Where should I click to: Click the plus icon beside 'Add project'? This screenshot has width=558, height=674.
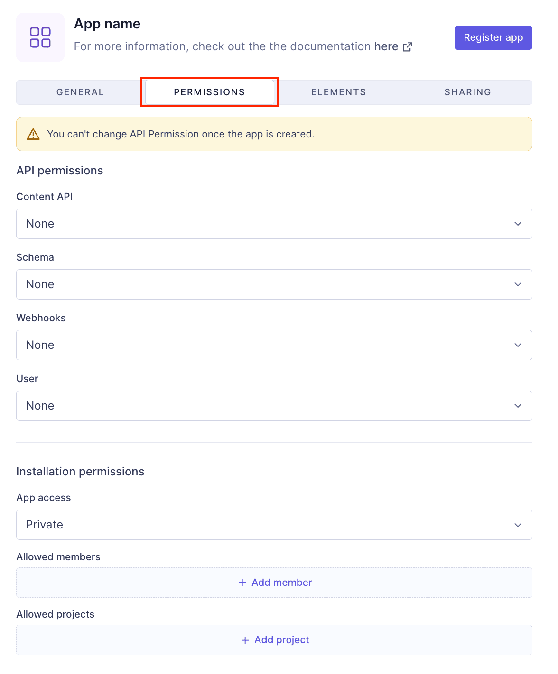[x=245, y=640]
